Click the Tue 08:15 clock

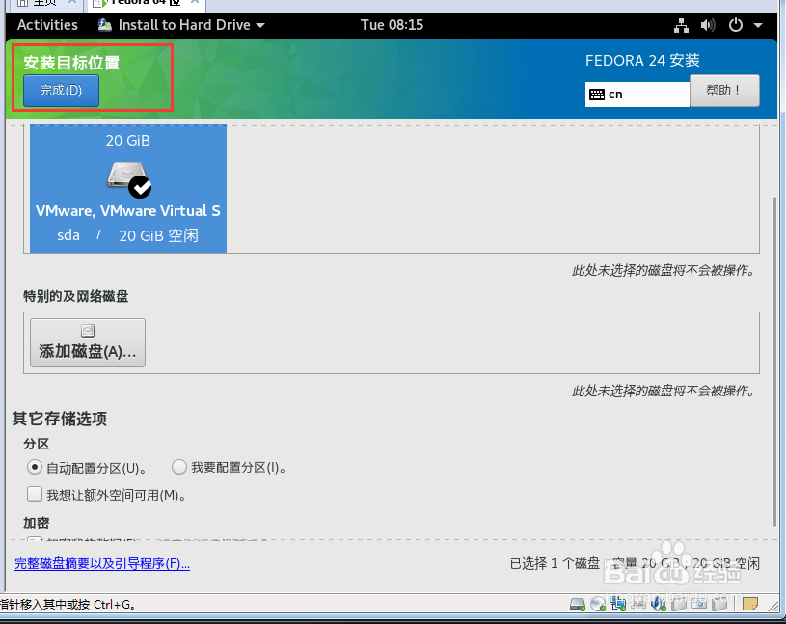392,24
